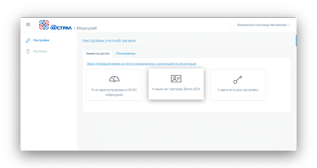317x168 pixels.
Task: Click the Меркурий product title
Action: pyautogui.click(x=87, y=28)
